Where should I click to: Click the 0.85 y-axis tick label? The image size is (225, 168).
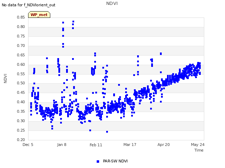(21, 17)
